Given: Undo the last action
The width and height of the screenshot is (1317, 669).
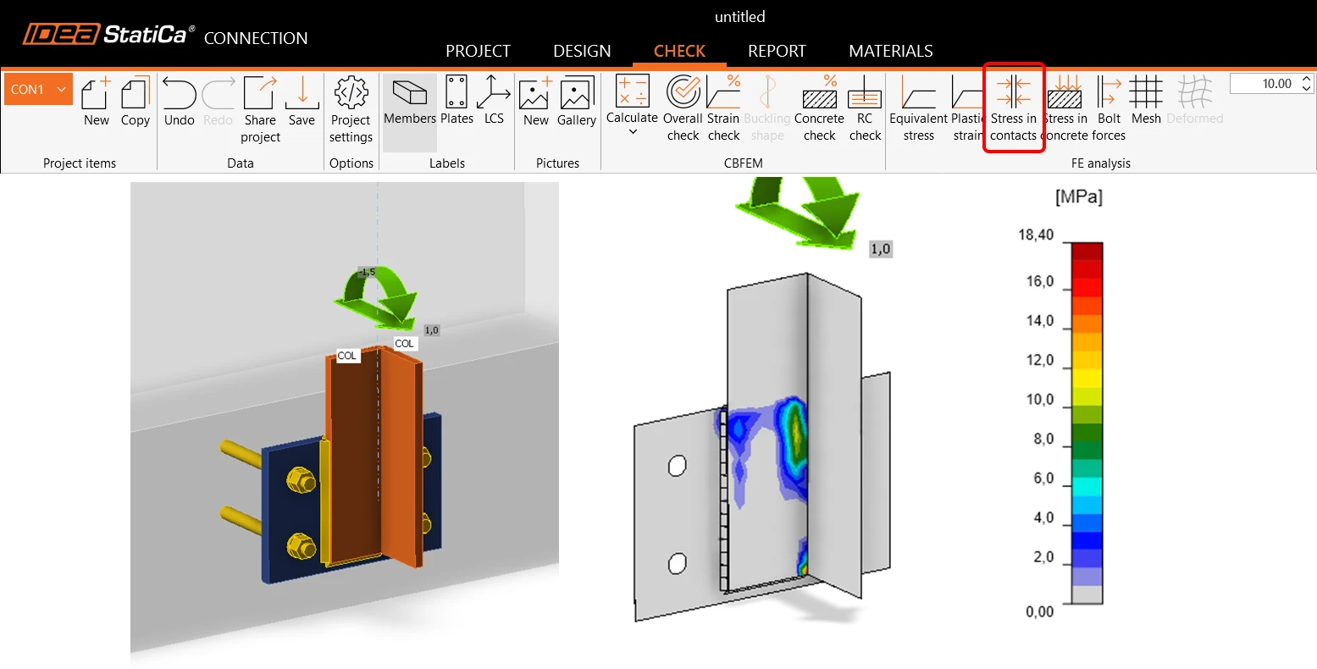Looking at the screenshot, I should point(180,102).
